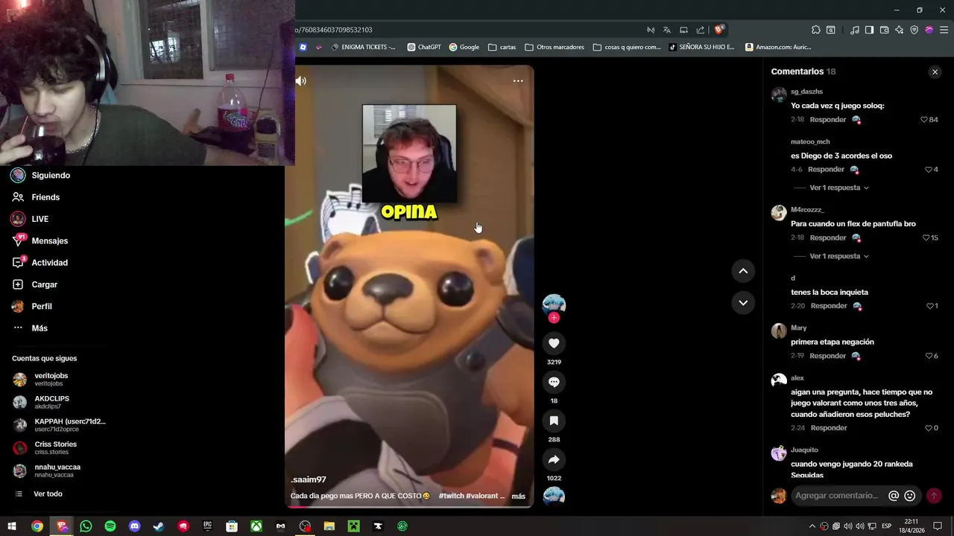The image size is (954, 536).
Task: Open Friends in the sidebar
Action: 45,197
